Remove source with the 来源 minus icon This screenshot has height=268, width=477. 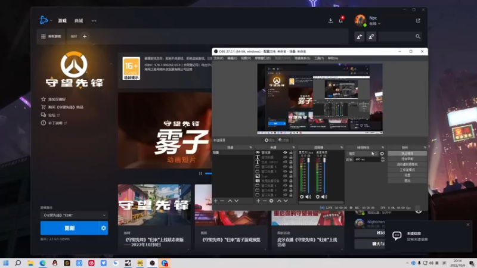[x=265, y=201]
